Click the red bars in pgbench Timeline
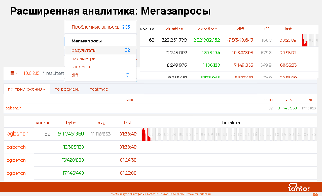The width and height of the screenshot is (322, 196). click(x=146, y=135)
